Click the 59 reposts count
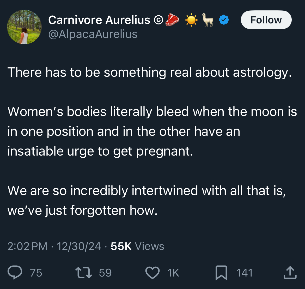The image size is (305, 289). (x=105, y=273)
